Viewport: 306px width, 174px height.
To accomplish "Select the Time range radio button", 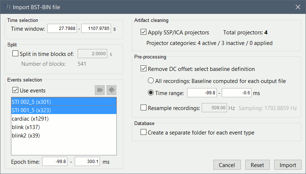I will point(150,93).
